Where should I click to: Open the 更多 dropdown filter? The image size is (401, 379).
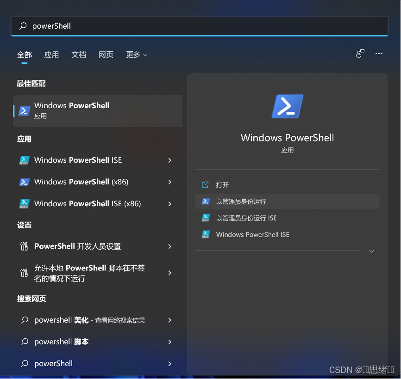[137, 55]
